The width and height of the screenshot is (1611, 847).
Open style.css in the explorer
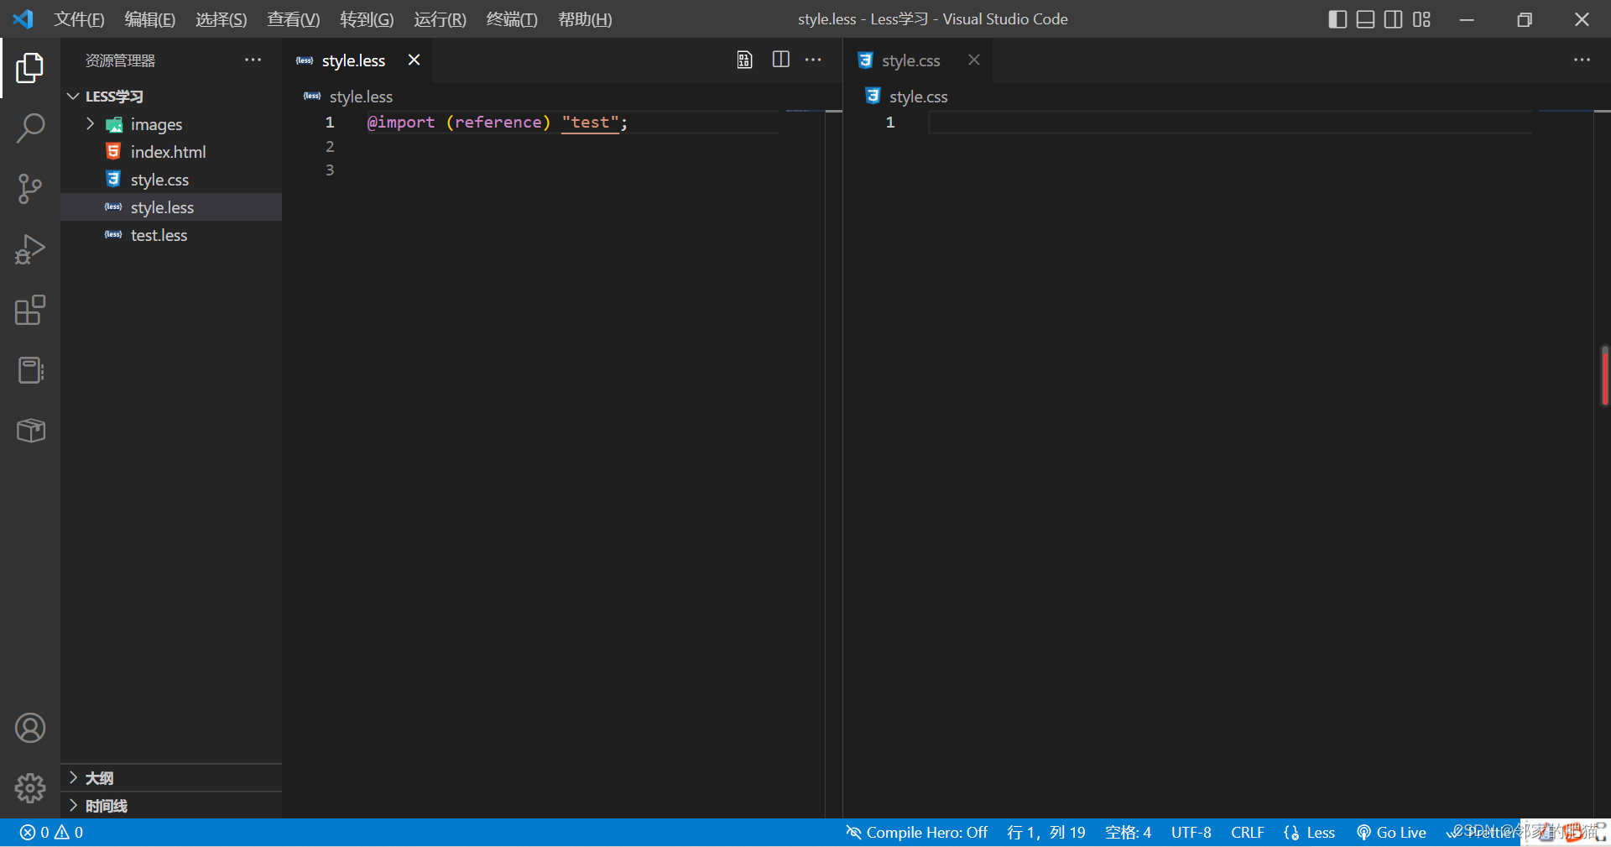(171, 180)
